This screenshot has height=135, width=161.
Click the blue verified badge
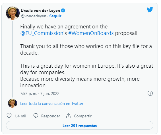63,11
